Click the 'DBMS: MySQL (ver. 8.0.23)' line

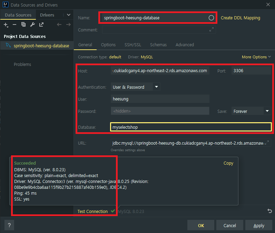[x=40, y=170]
